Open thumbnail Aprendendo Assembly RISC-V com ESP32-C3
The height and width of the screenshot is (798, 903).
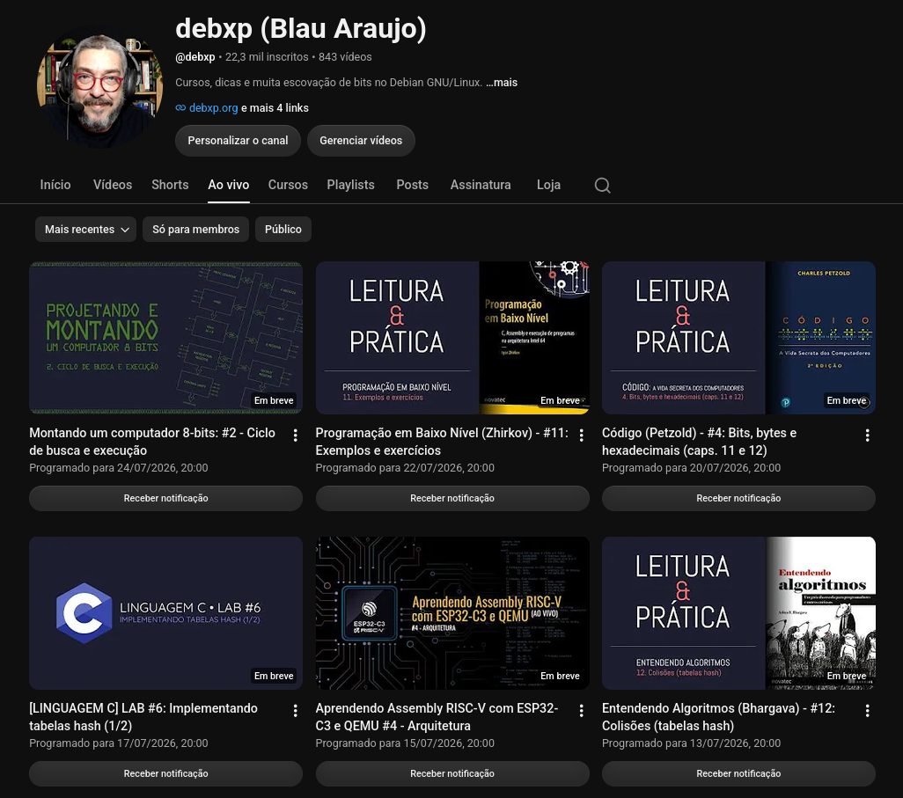pyautogui.click(x=452, y=613)
